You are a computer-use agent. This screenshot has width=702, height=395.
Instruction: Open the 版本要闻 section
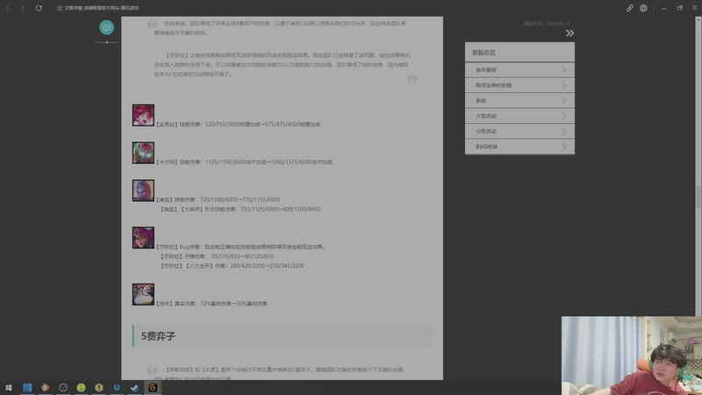[x=519, y=70]
